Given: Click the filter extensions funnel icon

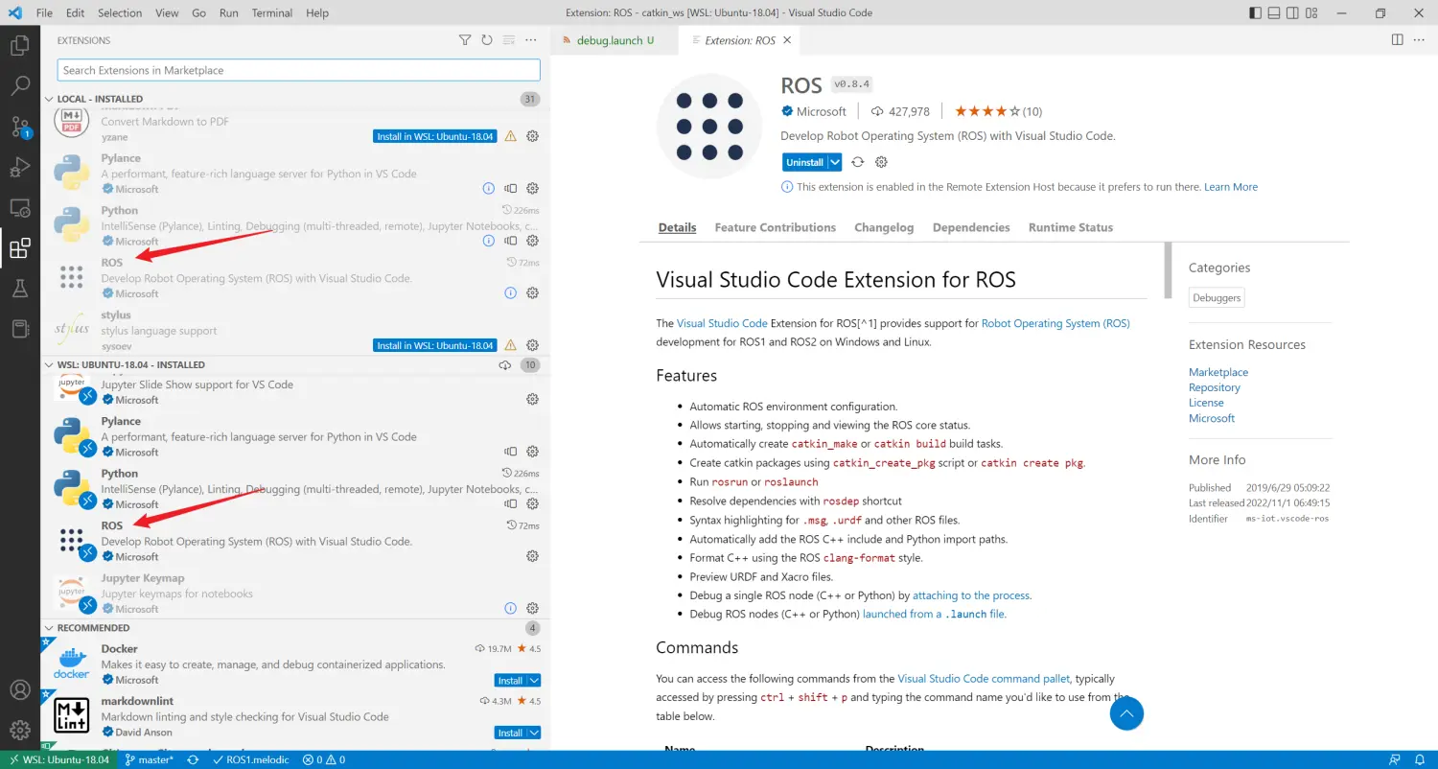Looking at the screenshot, I should (465, 40).
